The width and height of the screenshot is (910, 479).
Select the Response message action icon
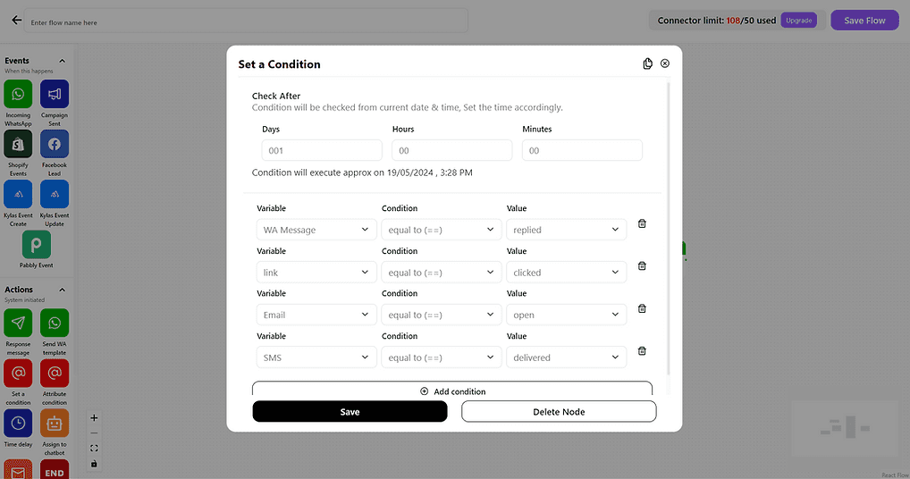click(18, 323)
